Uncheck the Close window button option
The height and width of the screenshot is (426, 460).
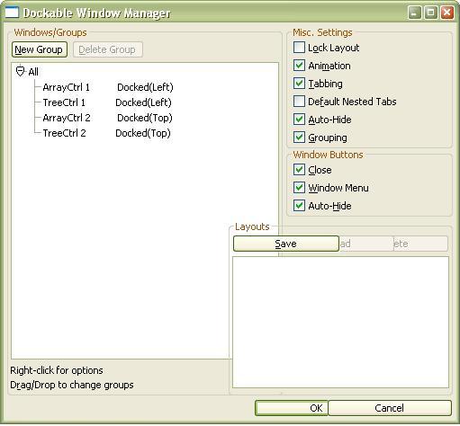pyautogui.click(x=299, y=170)
